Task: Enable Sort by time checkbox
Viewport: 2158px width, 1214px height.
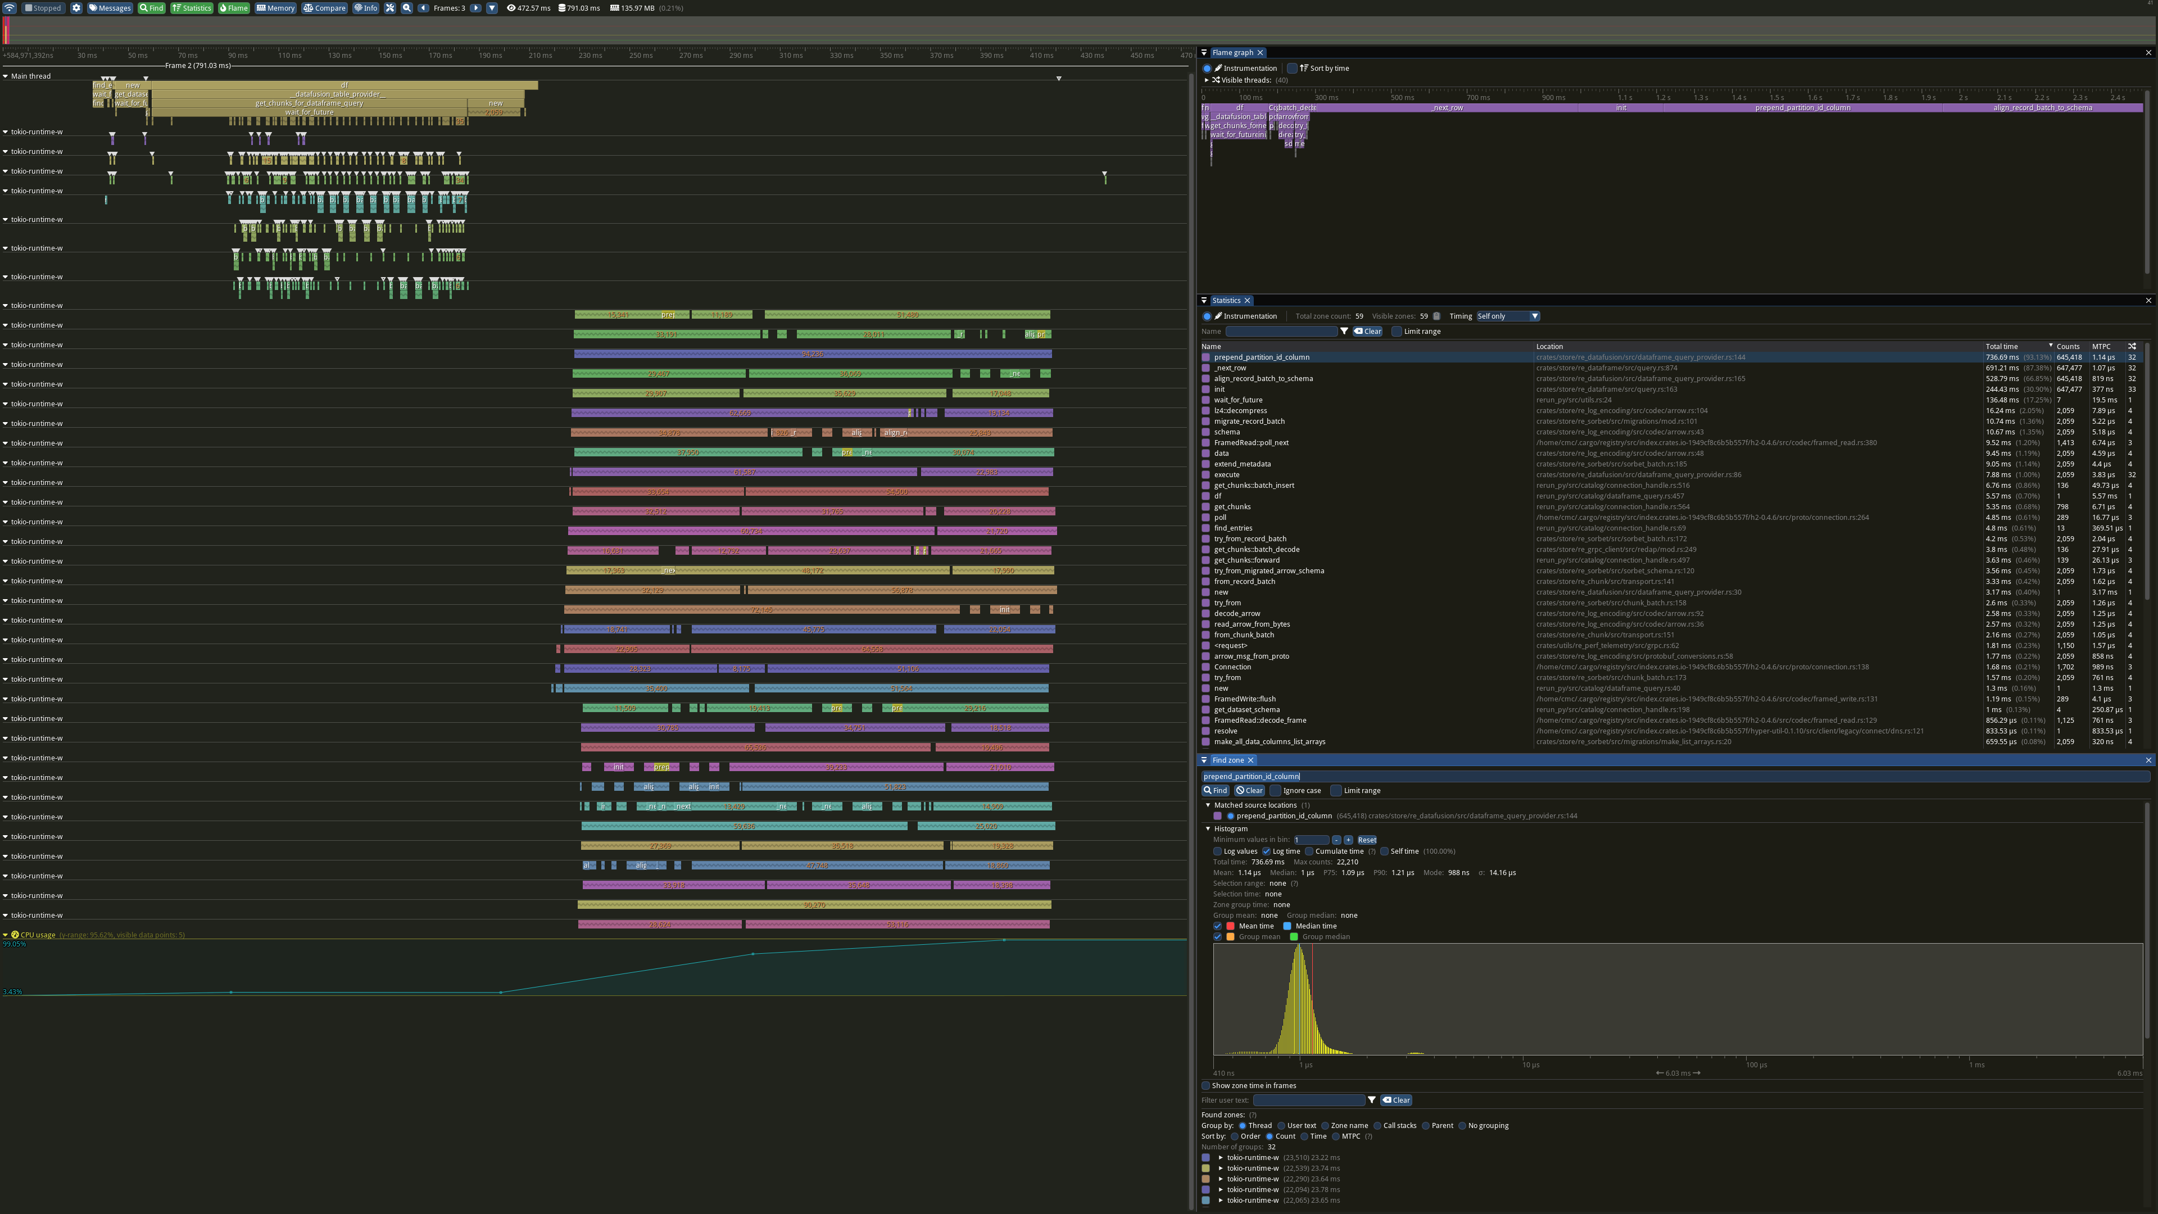Action: click(1293, 68)
